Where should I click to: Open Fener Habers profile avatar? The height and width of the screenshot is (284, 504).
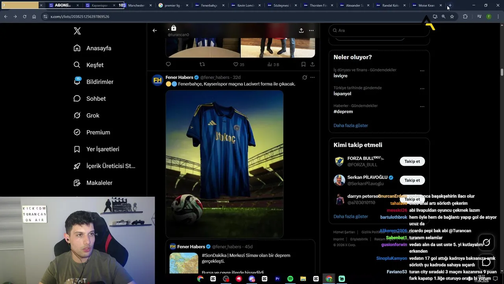point(157,80)
